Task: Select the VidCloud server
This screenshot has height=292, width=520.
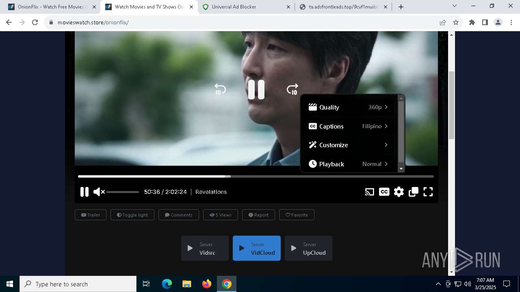Action: point(257,248)
